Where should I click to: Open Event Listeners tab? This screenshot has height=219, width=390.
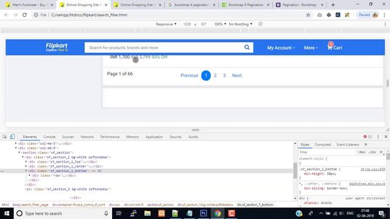click(348, 145)
